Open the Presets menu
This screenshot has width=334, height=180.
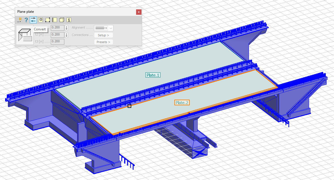click(103, 42)
